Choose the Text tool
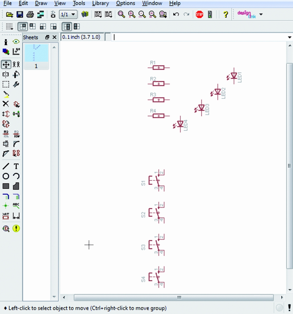 pos(16,166)
